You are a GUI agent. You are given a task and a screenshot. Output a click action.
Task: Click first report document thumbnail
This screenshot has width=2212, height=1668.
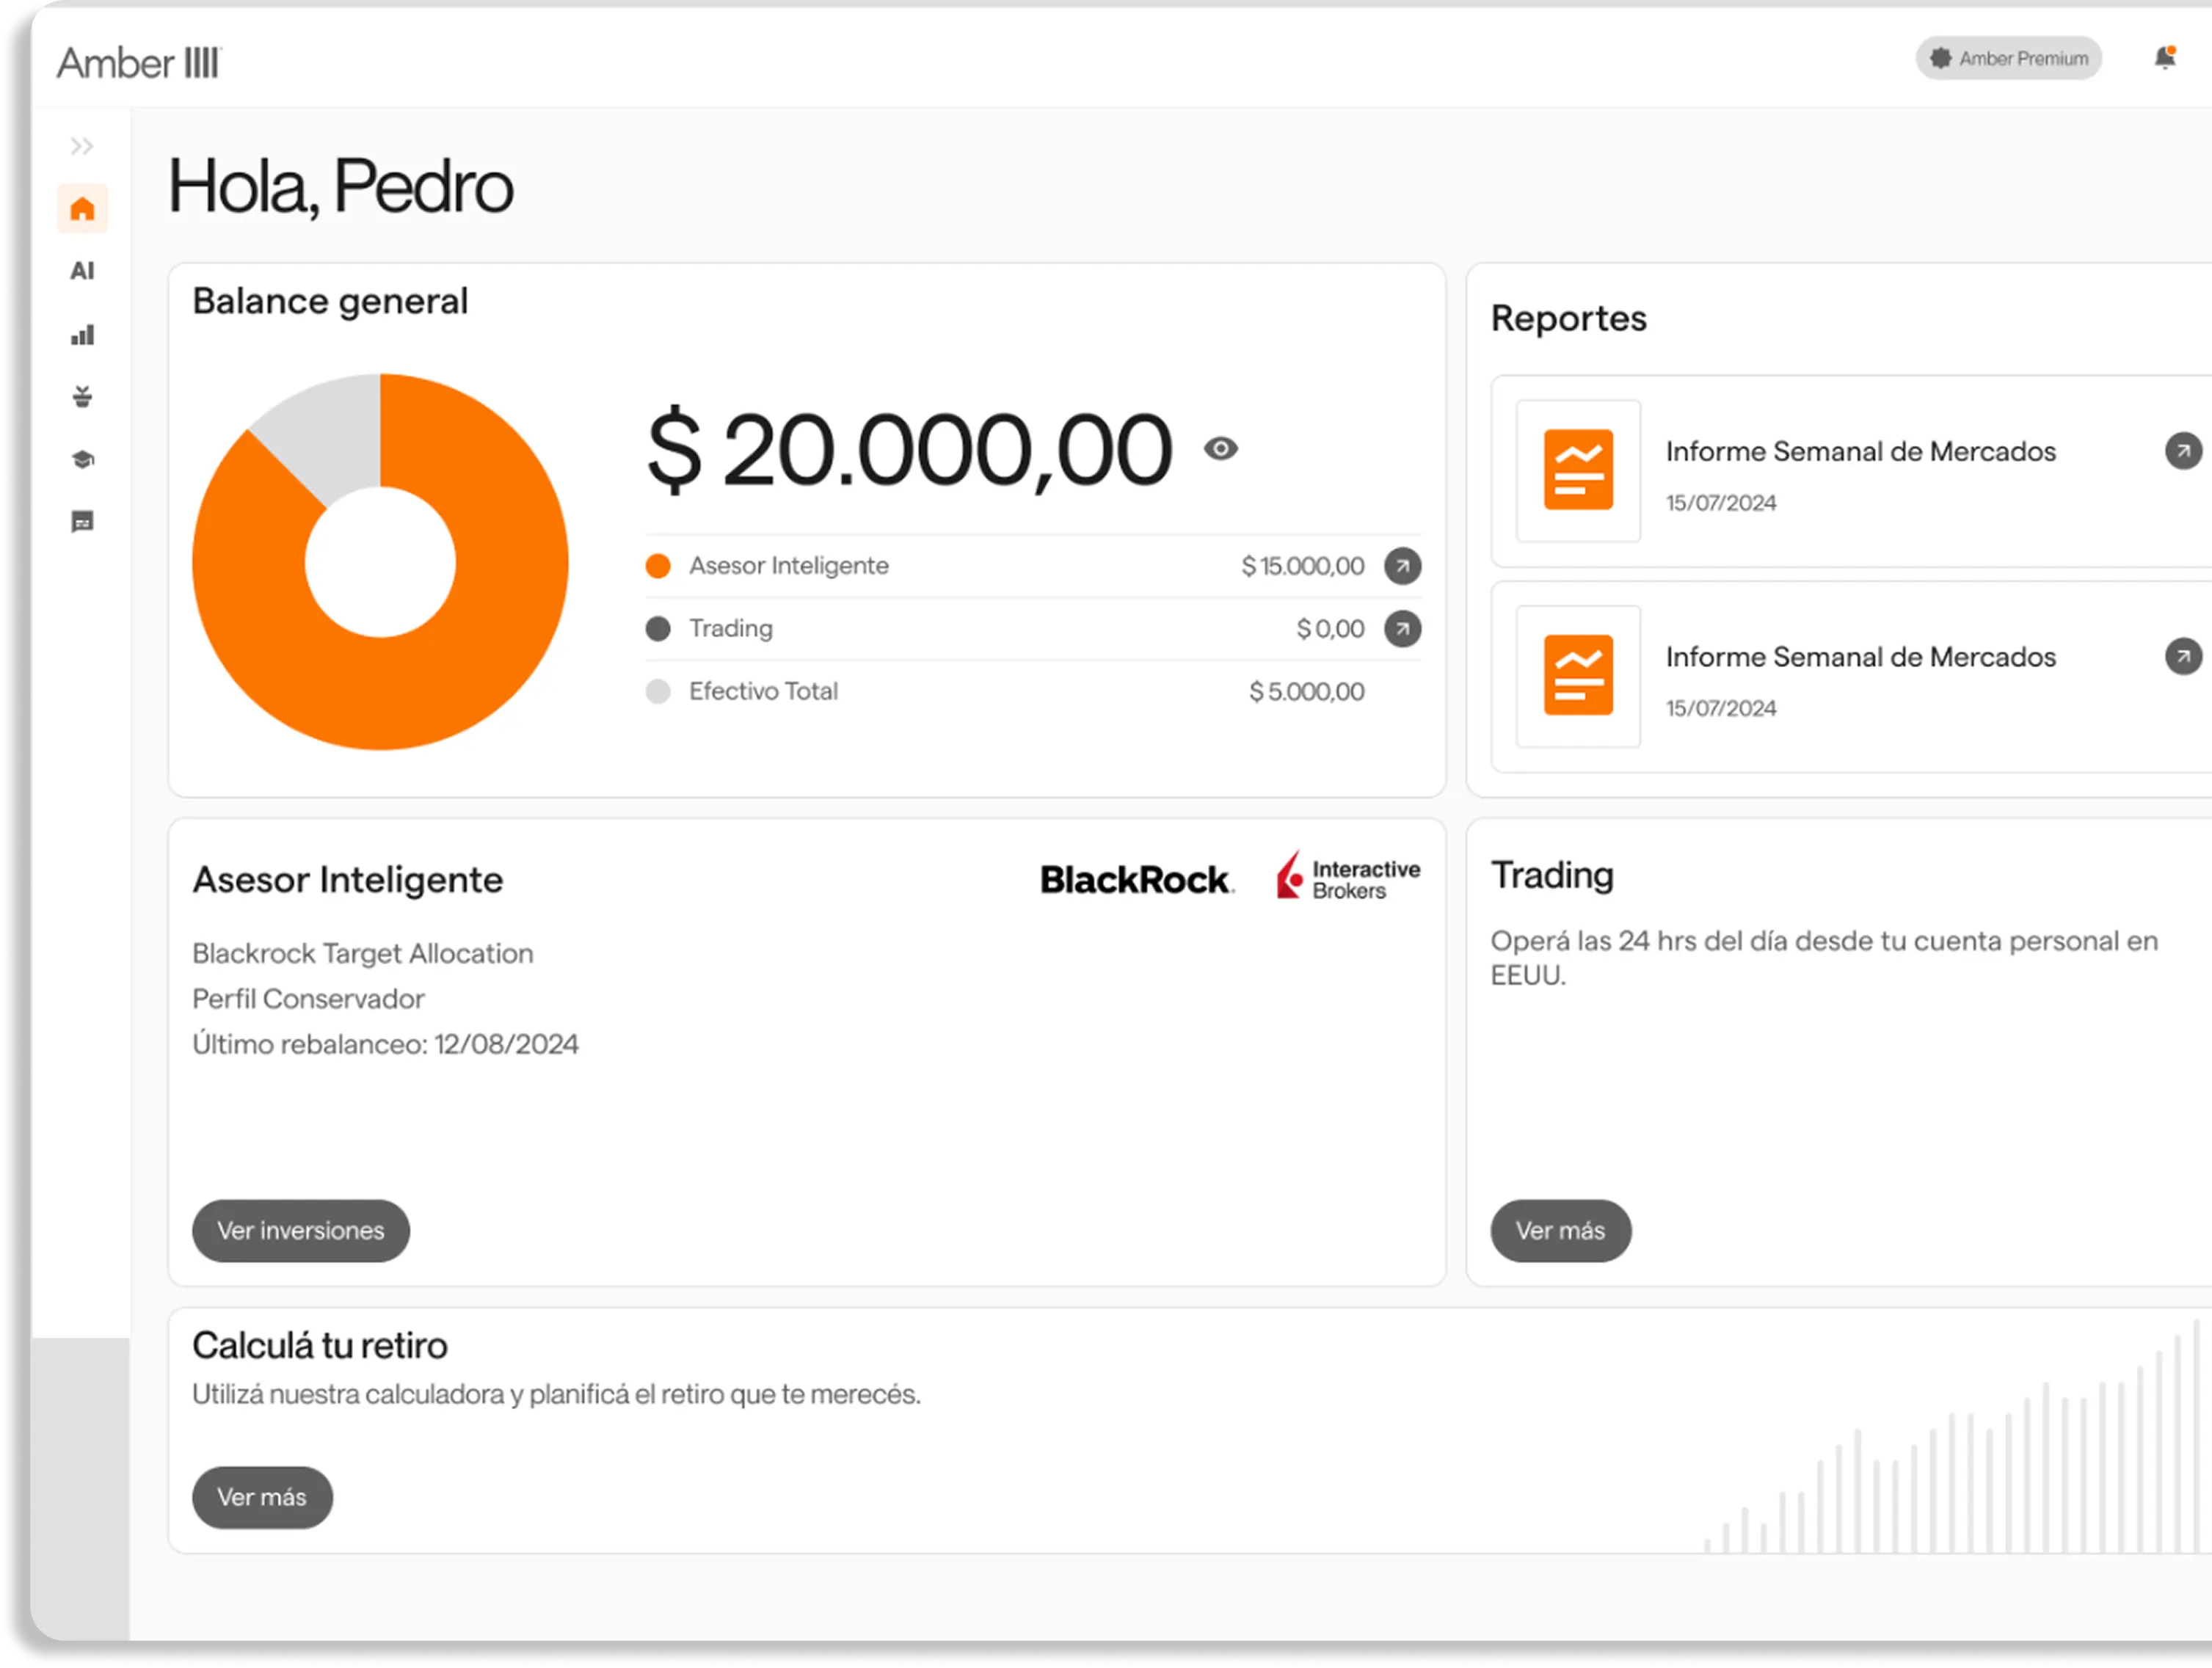point(1578,471)
